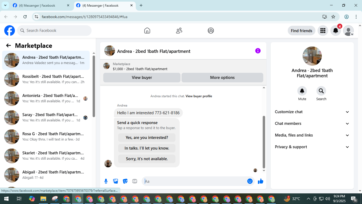Open a new browser tab

(x=141, y=5)
